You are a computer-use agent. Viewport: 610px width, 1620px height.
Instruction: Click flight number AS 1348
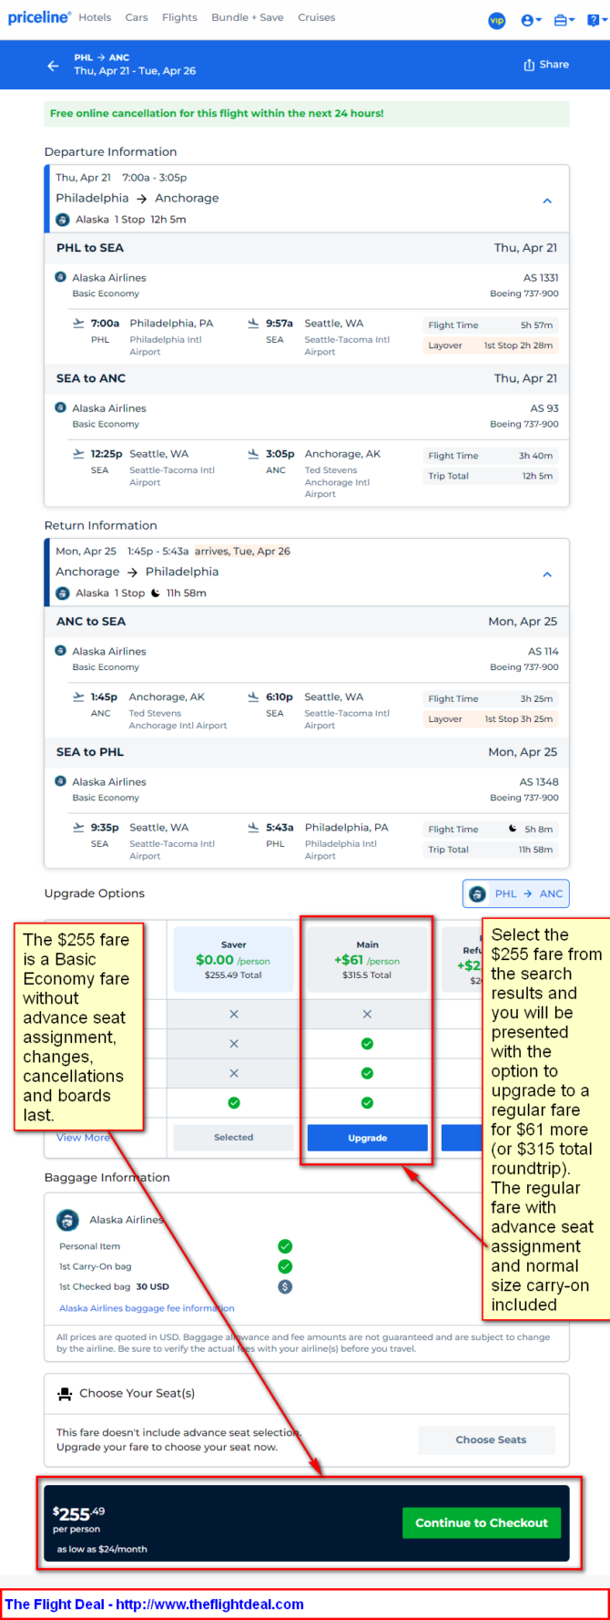[539, 782]
